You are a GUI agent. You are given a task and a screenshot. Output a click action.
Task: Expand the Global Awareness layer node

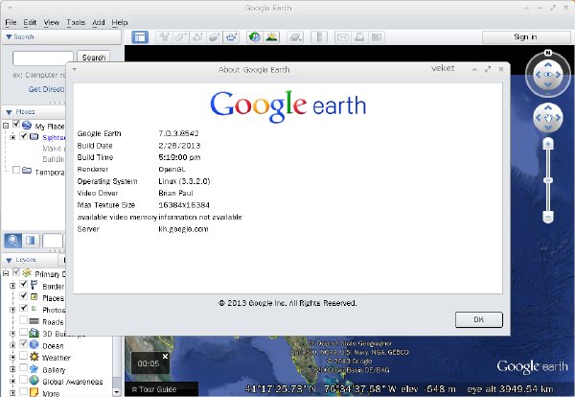point(12,382)
